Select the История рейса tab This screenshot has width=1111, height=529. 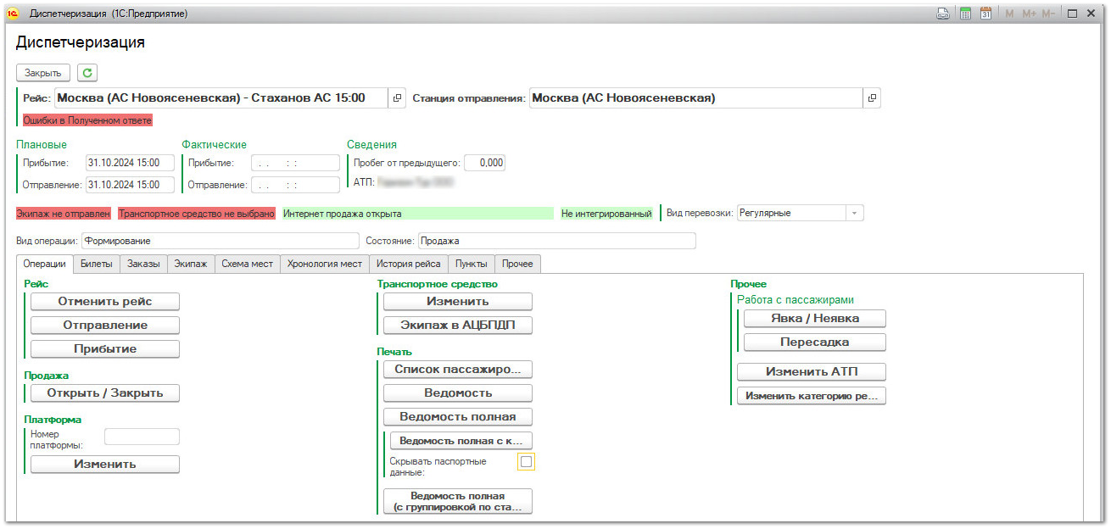409,264
